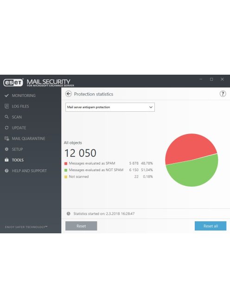Click the Reset all button
This screenshot has height=308, width=230.
211,226
